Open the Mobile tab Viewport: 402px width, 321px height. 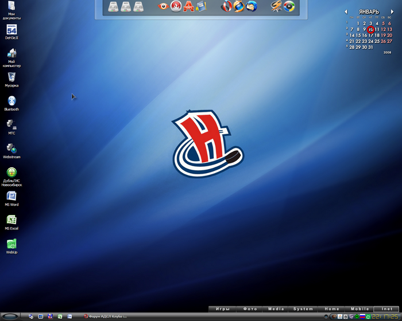(x=360, y=309)
